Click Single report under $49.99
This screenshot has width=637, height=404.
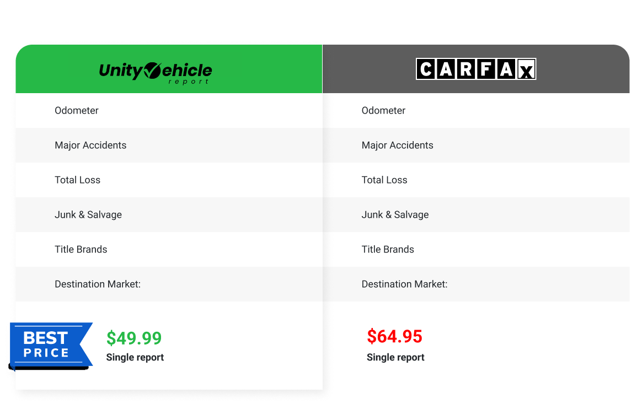pyautogui.click(x=135, y=357)
